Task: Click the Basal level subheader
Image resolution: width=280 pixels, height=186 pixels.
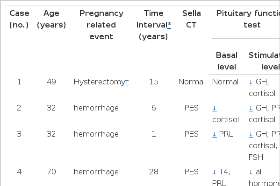Action: 226,61
